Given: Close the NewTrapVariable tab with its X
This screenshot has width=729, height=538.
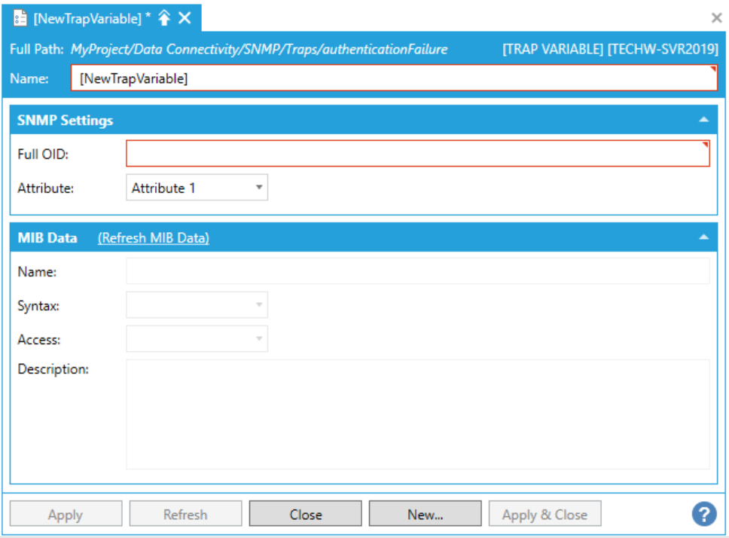Looking at the screenshot, I should click(x=185, y=18).
